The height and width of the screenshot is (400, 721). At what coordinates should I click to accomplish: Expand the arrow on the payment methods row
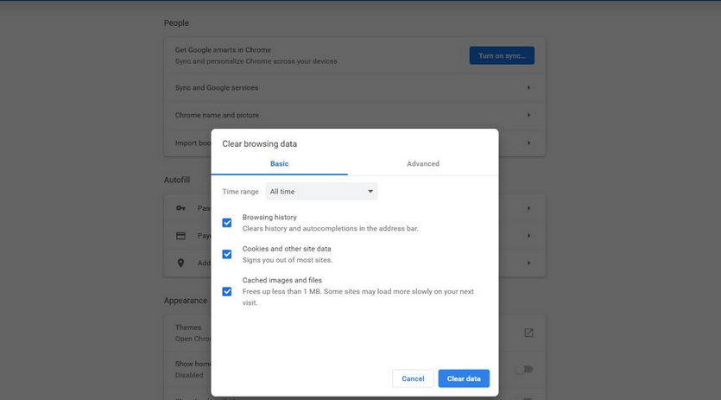(x=528, y=235)
